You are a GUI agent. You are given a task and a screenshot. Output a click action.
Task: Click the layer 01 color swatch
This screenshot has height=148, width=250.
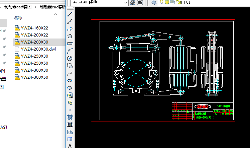[x=183, y=2]
